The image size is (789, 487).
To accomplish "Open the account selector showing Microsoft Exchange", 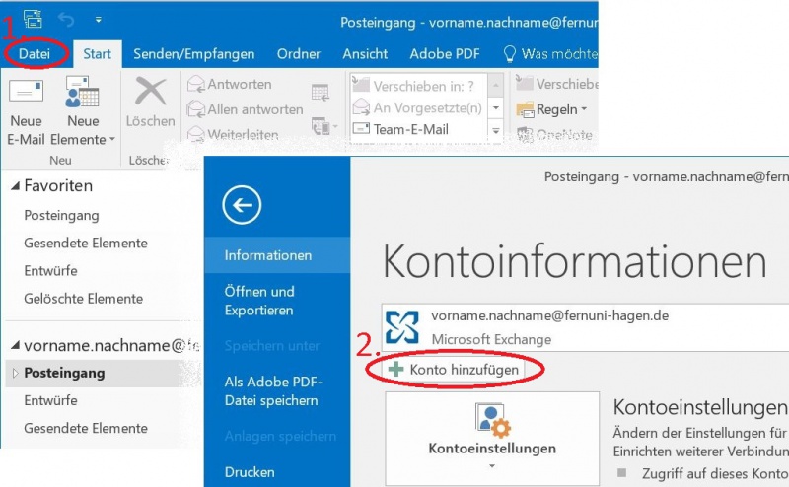I will (x=585, y=327).
